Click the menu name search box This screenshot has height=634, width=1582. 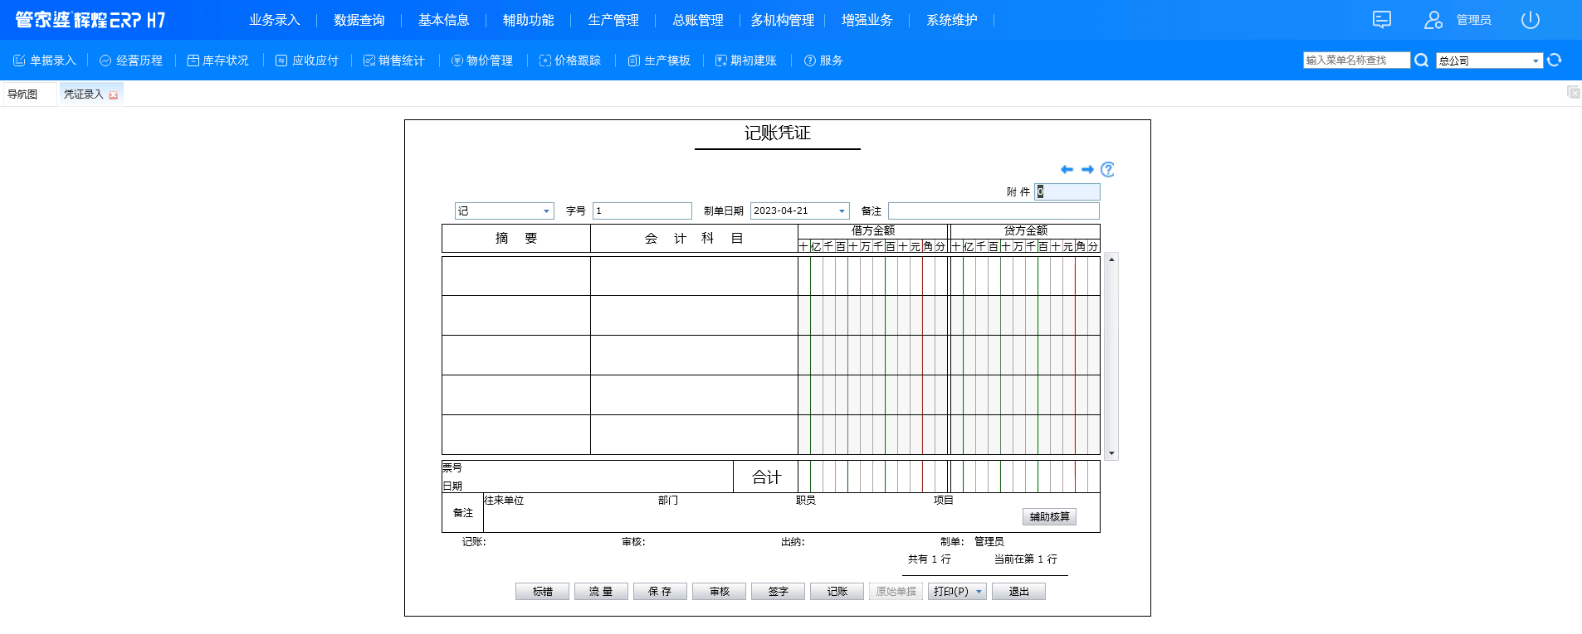pyautogui.click(x=1356, y=60)
